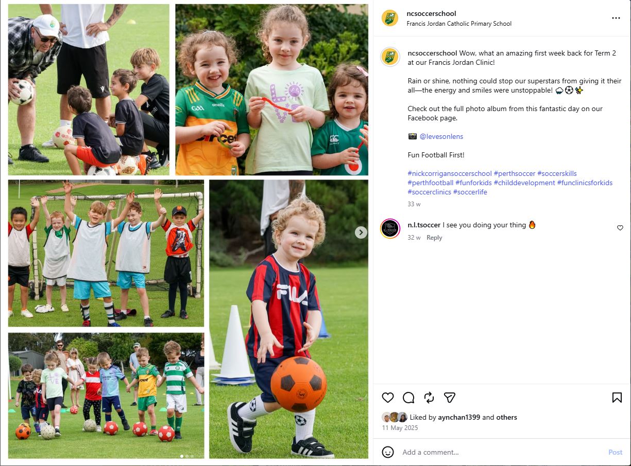Open the emoji picker smiley icon
Viewport: 631px width, 466px height.
388,452
